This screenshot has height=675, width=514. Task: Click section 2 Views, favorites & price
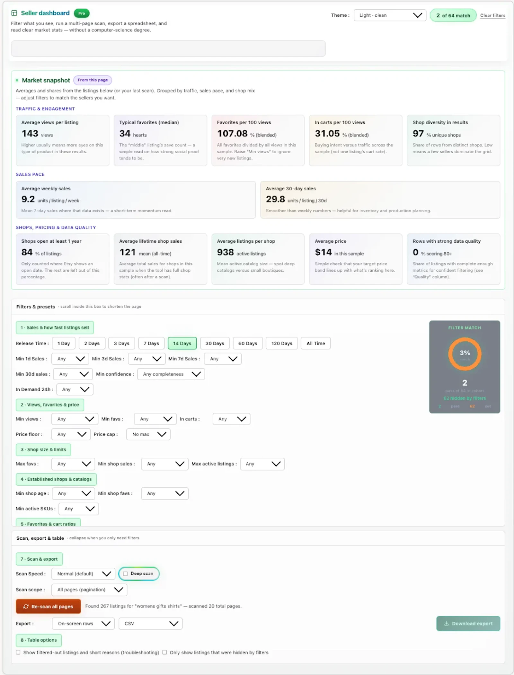50,405
